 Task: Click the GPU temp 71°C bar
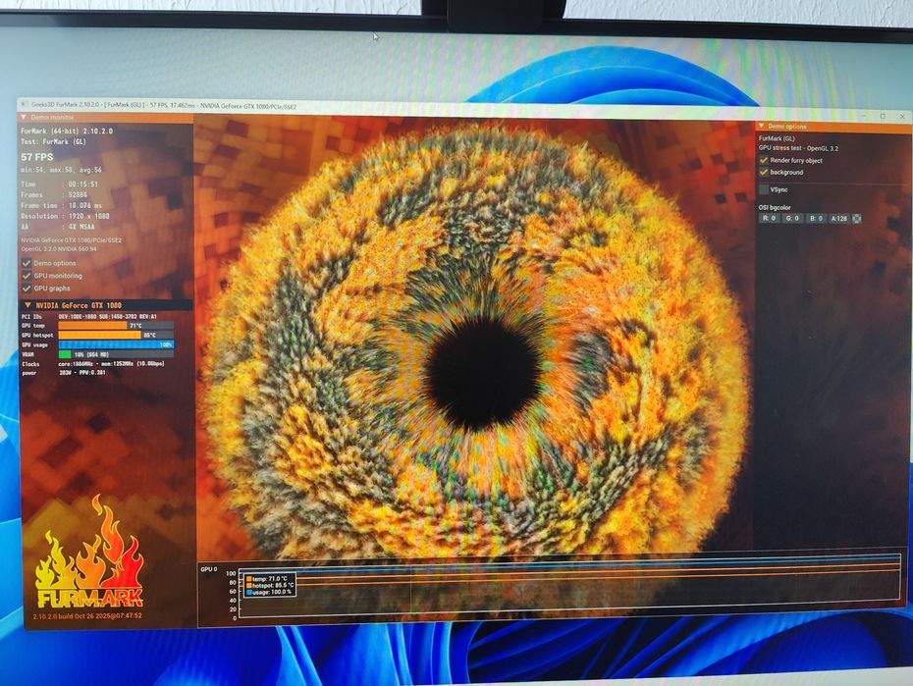coord(116,326)
